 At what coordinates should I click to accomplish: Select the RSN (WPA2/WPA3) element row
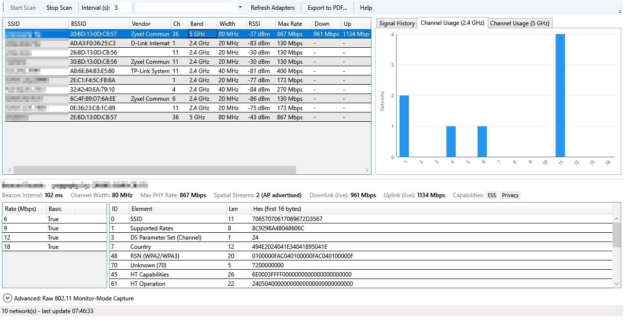tap(361, 256)
